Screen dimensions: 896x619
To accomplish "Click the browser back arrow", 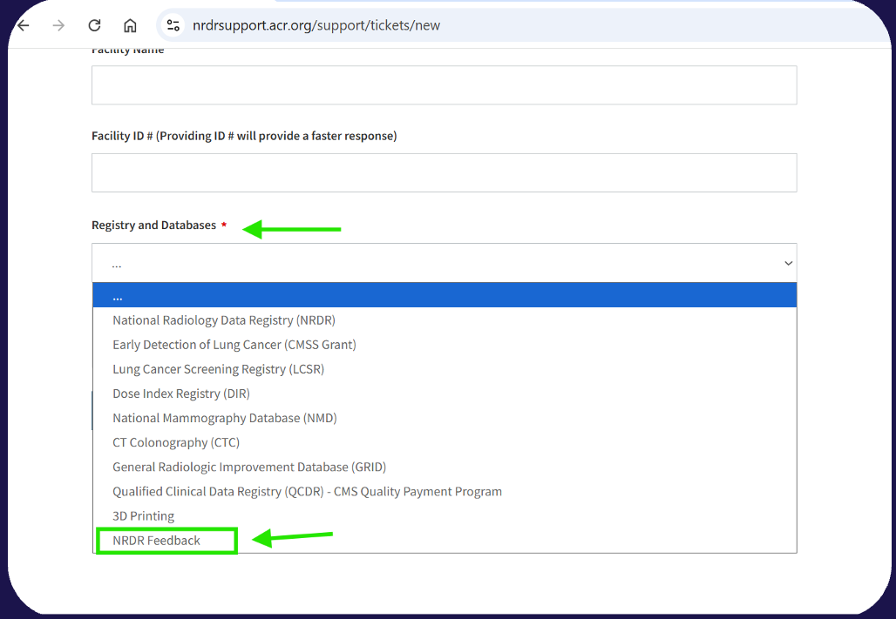I will point(24,25).
